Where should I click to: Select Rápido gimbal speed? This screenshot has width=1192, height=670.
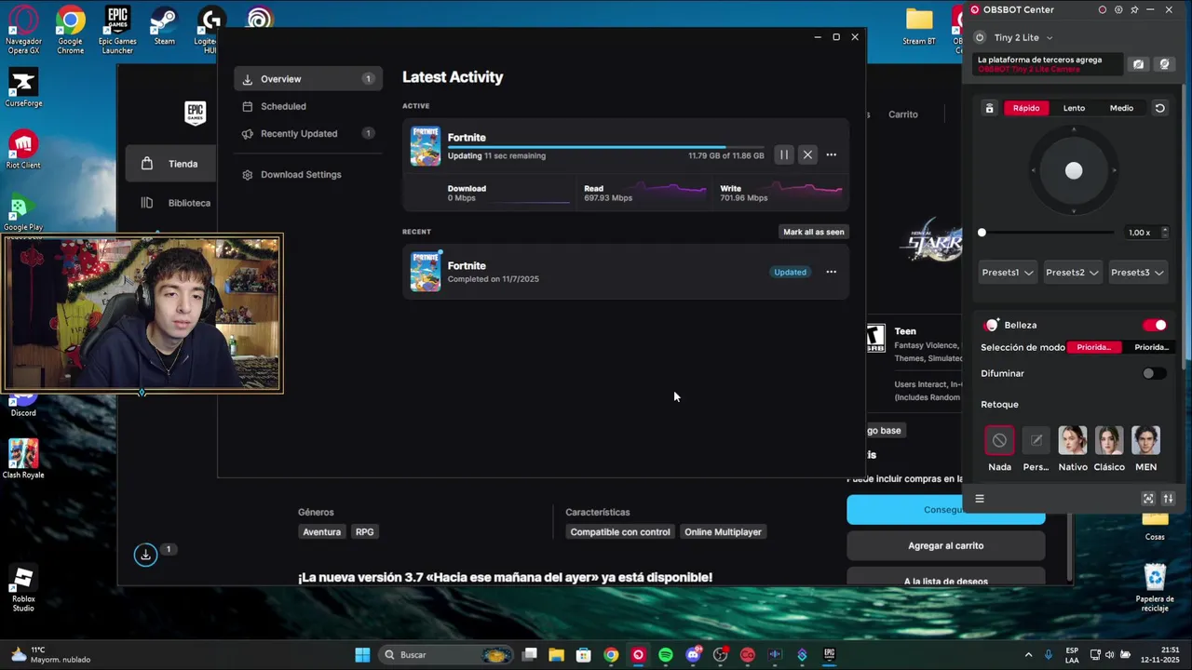point(1026,108)
